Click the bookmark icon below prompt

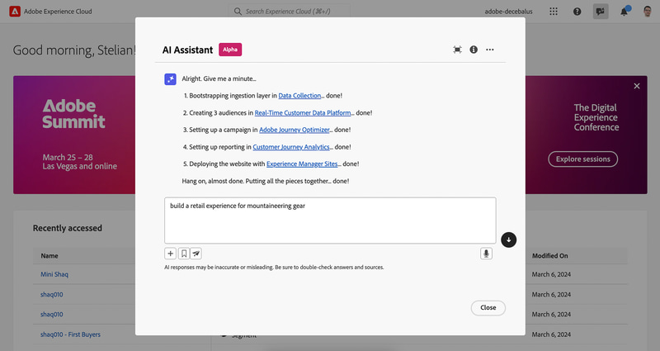(x=184, y=254)
